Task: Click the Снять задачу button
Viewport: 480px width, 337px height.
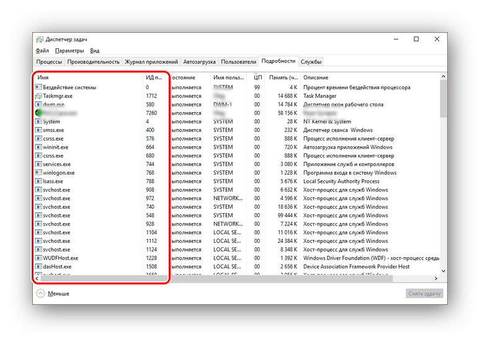Action: (x=424, y=294)
